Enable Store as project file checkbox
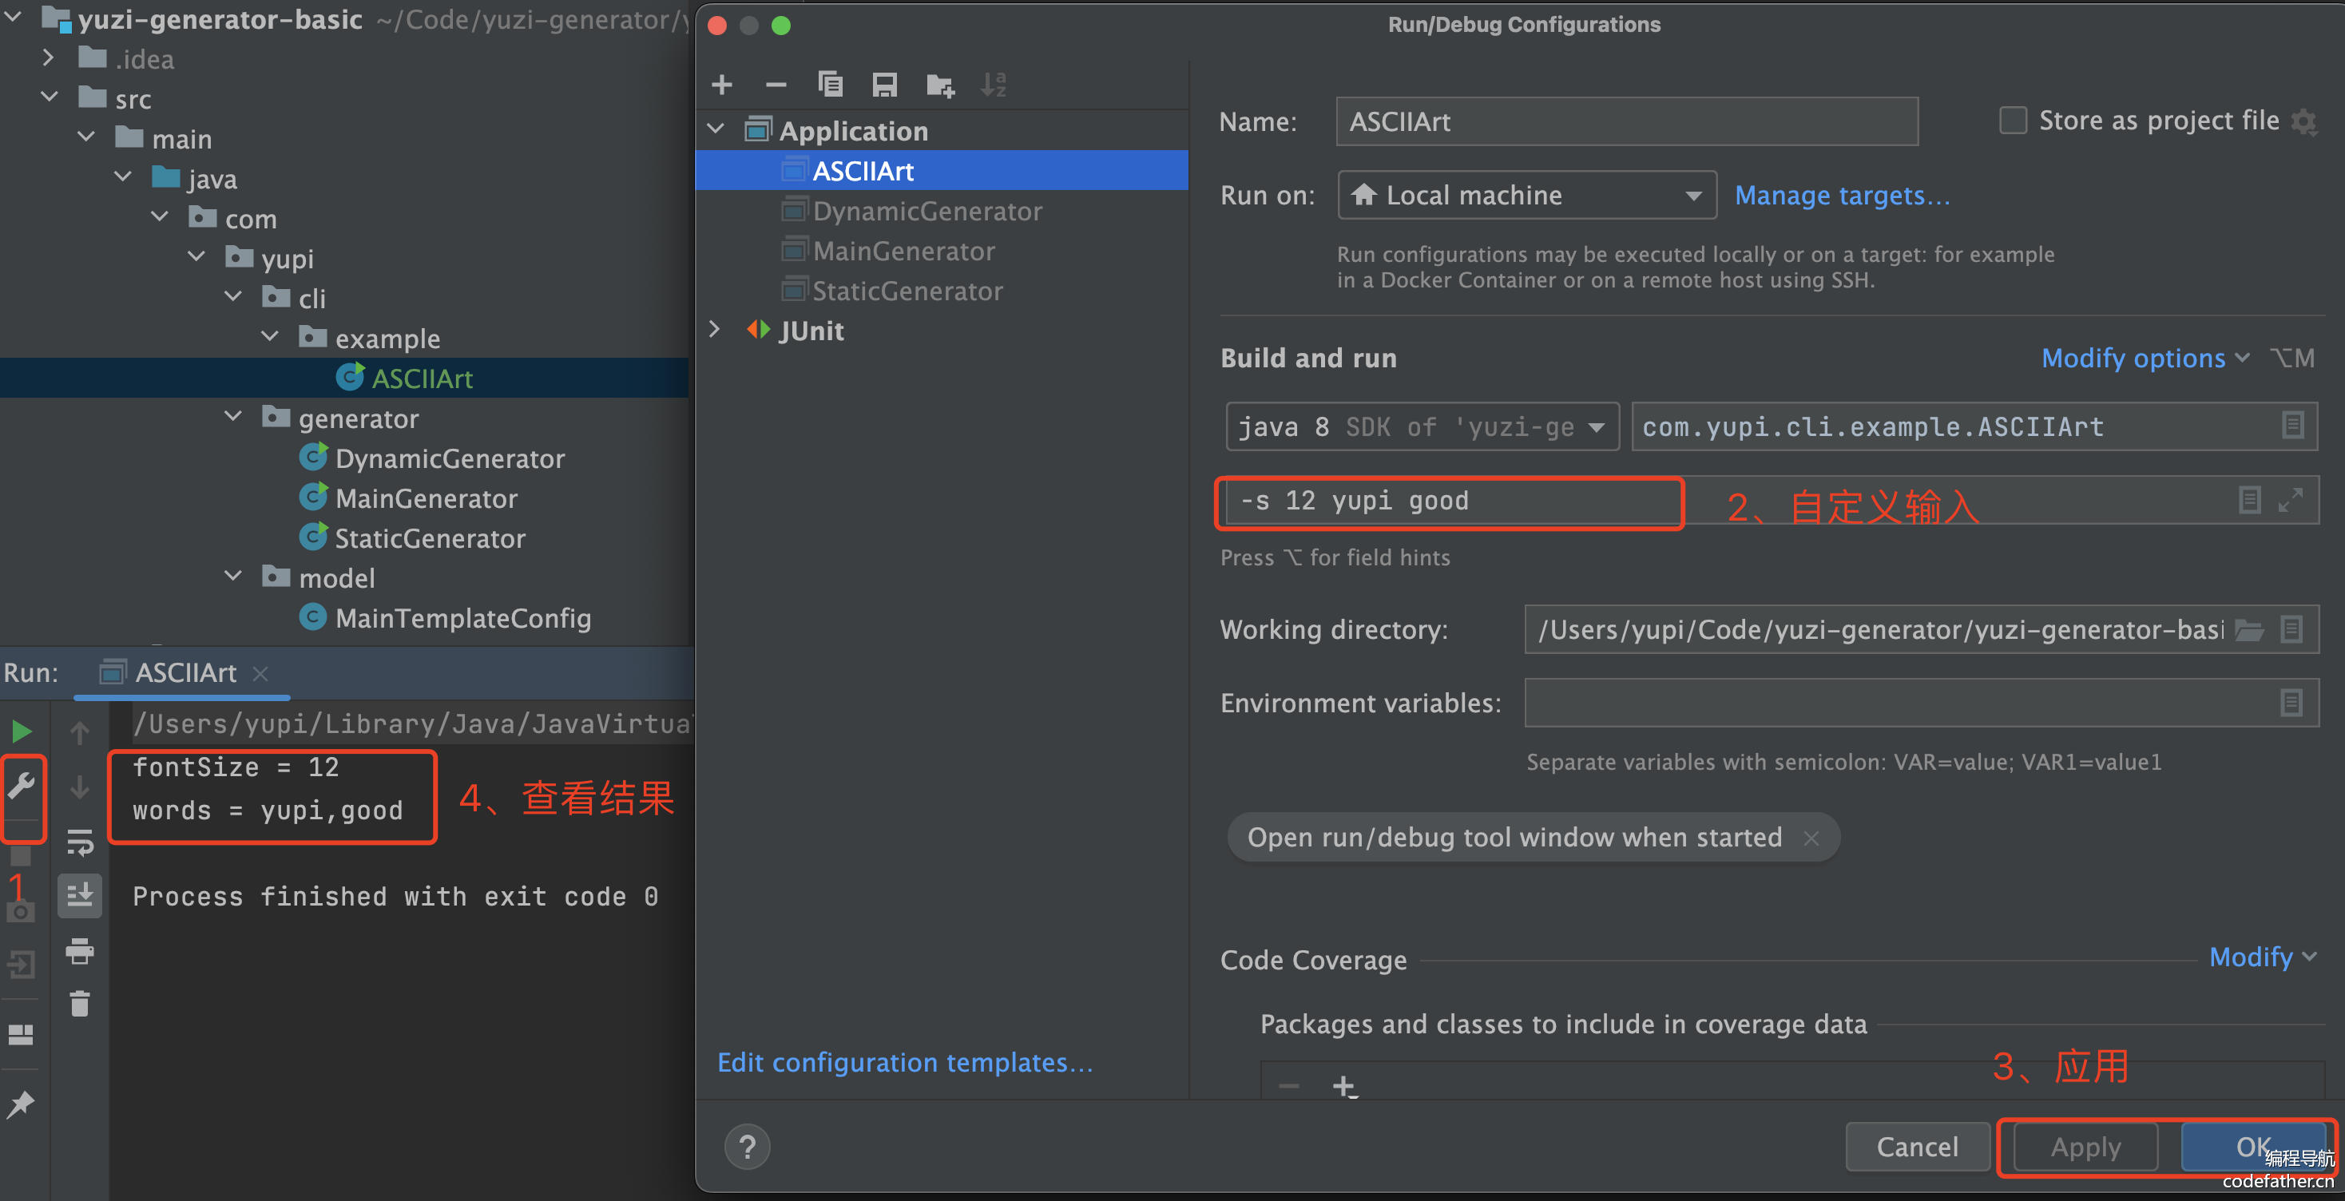 click(2012, 121)
